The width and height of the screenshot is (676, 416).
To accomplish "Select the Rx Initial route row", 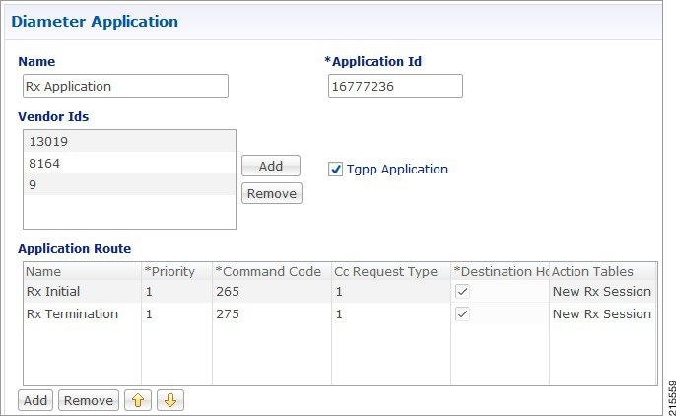I will pos(340,292).
